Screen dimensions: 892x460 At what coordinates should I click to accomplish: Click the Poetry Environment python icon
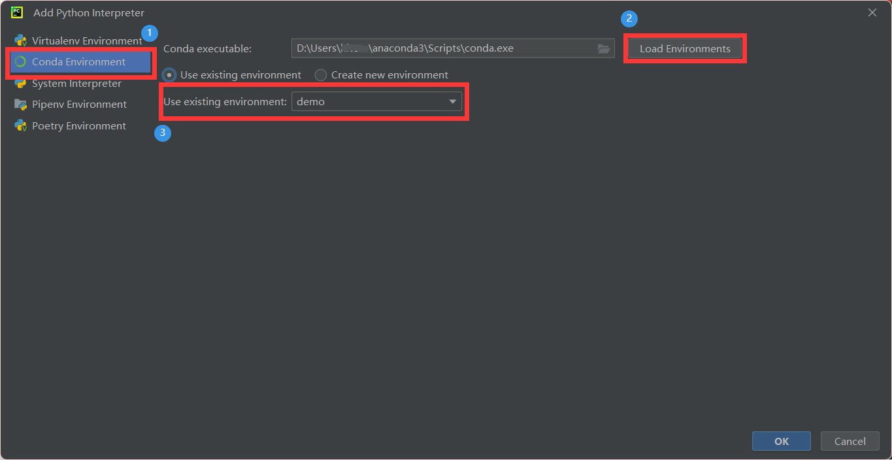pyautogui.click(x=20, y=125)
